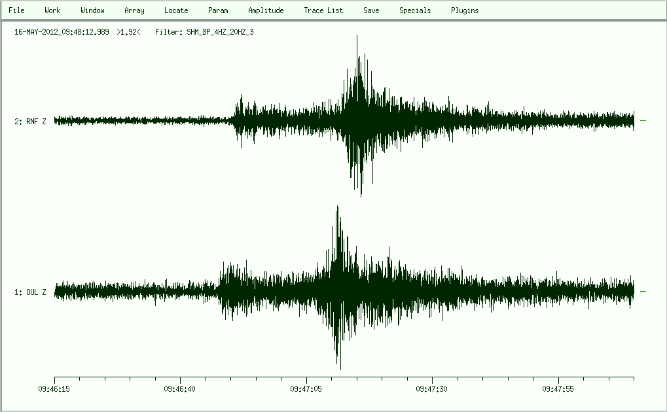Open the File menu
667x412 pixels.
point(16,10)
